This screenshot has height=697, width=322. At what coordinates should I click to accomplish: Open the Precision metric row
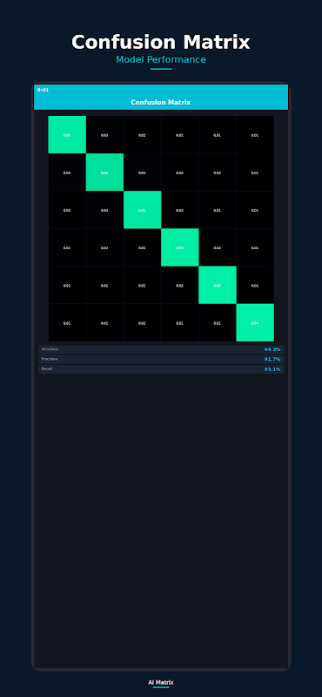161,359
